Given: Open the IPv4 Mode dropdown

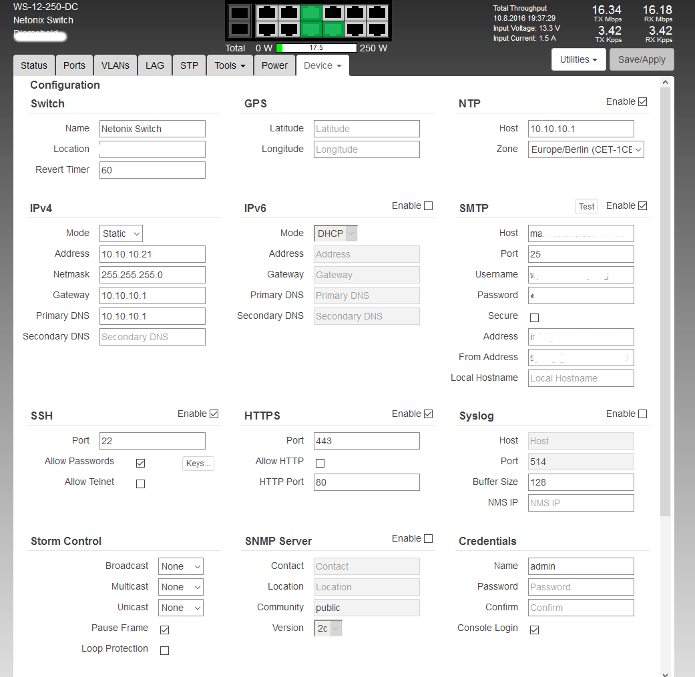Looking at the screenshot, I should [x=122, y=233].
